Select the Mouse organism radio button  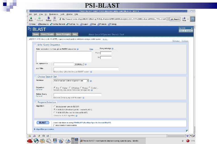tap(81, 88)
